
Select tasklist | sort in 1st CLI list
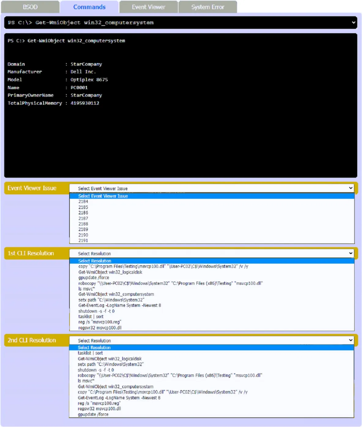pos(212,317)
